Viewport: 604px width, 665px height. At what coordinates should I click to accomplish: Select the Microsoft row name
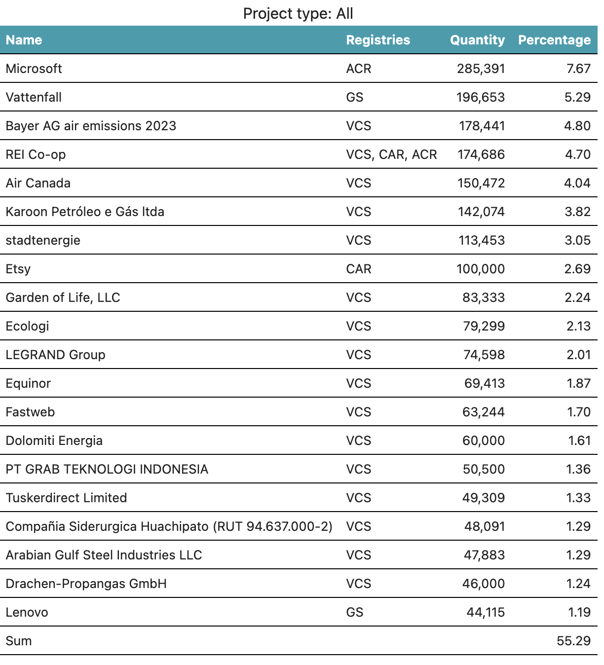click(x=34, y=69)
